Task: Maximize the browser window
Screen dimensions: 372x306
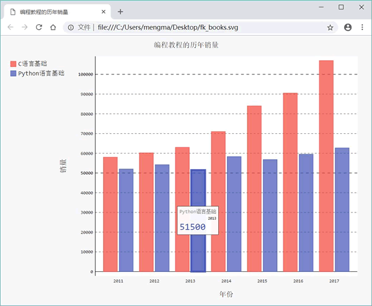Action: pyautogui.click(x=341, y=7)
